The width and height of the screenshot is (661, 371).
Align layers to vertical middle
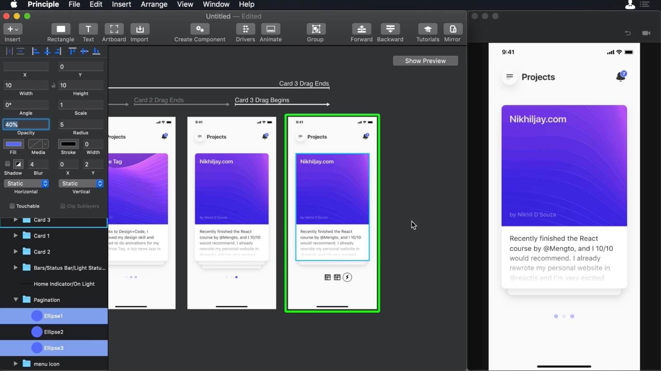(x=84, y=51)
